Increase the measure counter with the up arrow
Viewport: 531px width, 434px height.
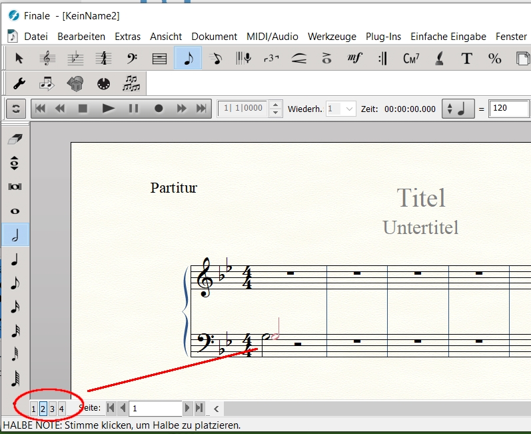276,105
